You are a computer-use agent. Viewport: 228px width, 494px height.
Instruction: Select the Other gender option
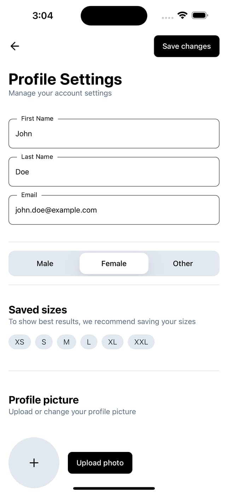(183, 263)
